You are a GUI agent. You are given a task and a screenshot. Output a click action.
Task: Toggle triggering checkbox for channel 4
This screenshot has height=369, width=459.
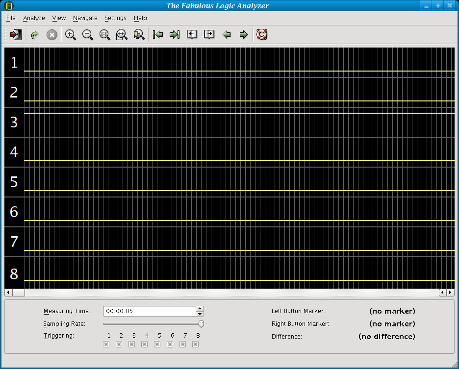pyautogui.click(x=144, y=344)
